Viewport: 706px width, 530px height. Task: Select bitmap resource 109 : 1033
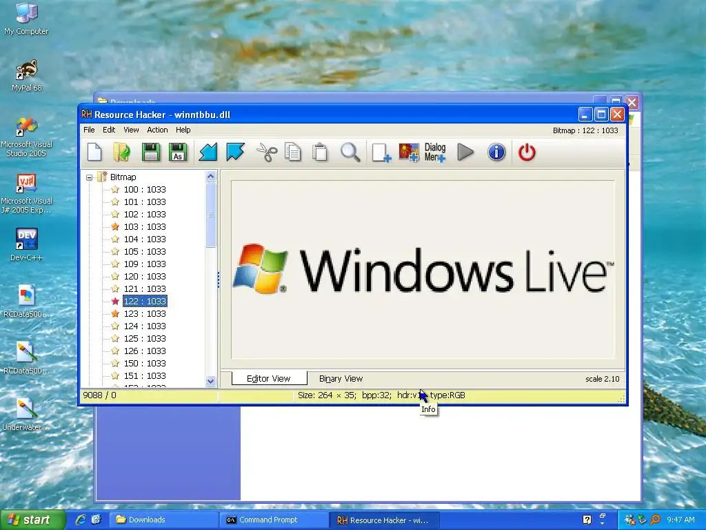pyautogui.click(x=145, y=264)
